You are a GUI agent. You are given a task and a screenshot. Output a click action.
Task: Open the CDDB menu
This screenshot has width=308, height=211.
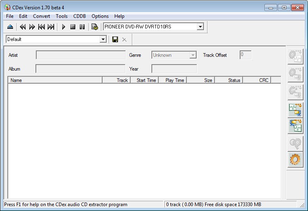79,16
